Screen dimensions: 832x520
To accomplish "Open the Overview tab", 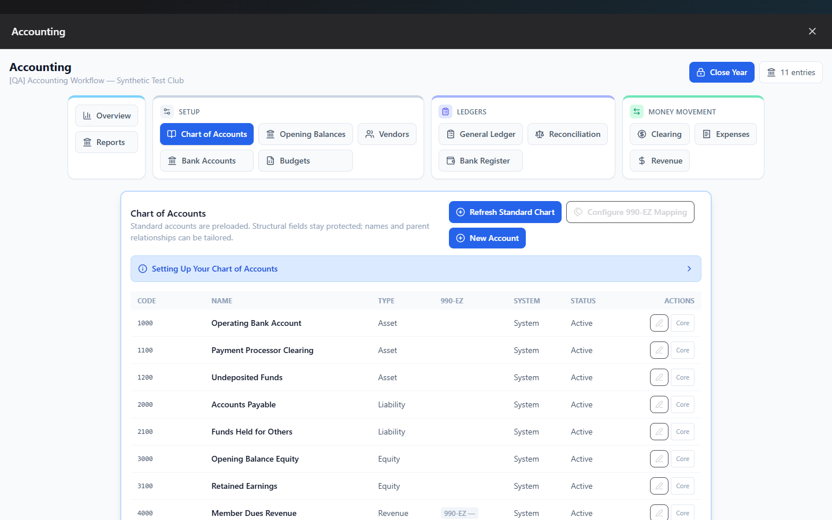I will (107, 116).
